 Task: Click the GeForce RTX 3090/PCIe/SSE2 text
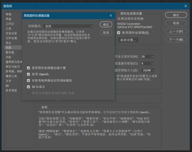click(135, 27)
